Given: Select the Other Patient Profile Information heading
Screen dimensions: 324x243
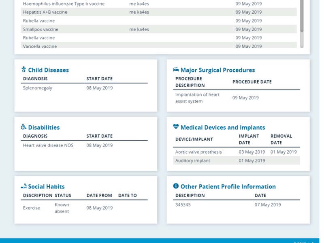Looking at the screenshot, I should tap(228, 187).
